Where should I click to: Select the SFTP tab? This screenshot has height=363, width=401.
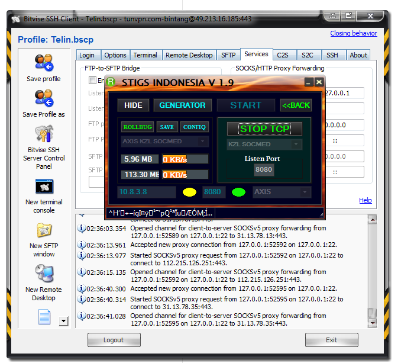(228, 55)
